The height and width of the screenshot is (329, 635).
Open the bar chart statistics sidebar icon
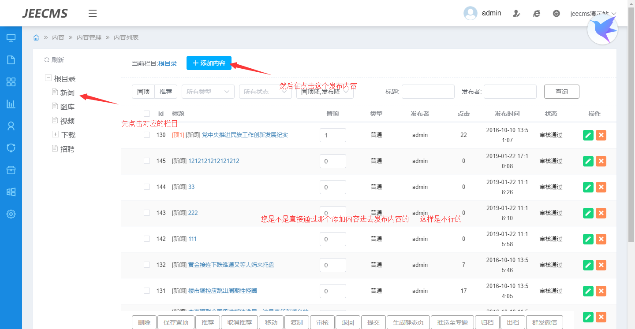point(11,104)
